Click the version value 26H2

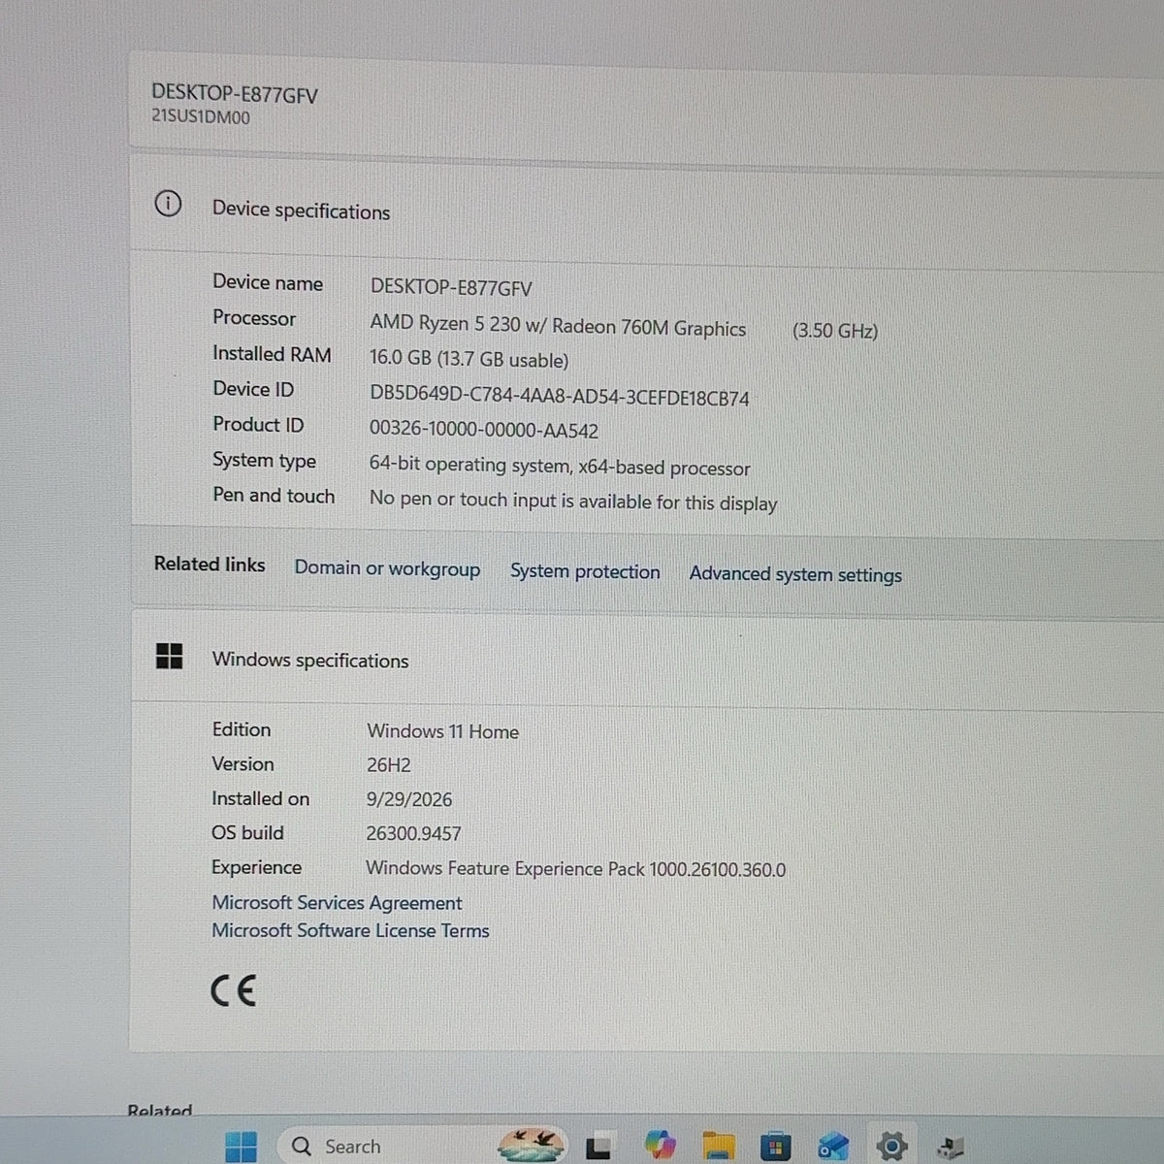tap(388, 765)
